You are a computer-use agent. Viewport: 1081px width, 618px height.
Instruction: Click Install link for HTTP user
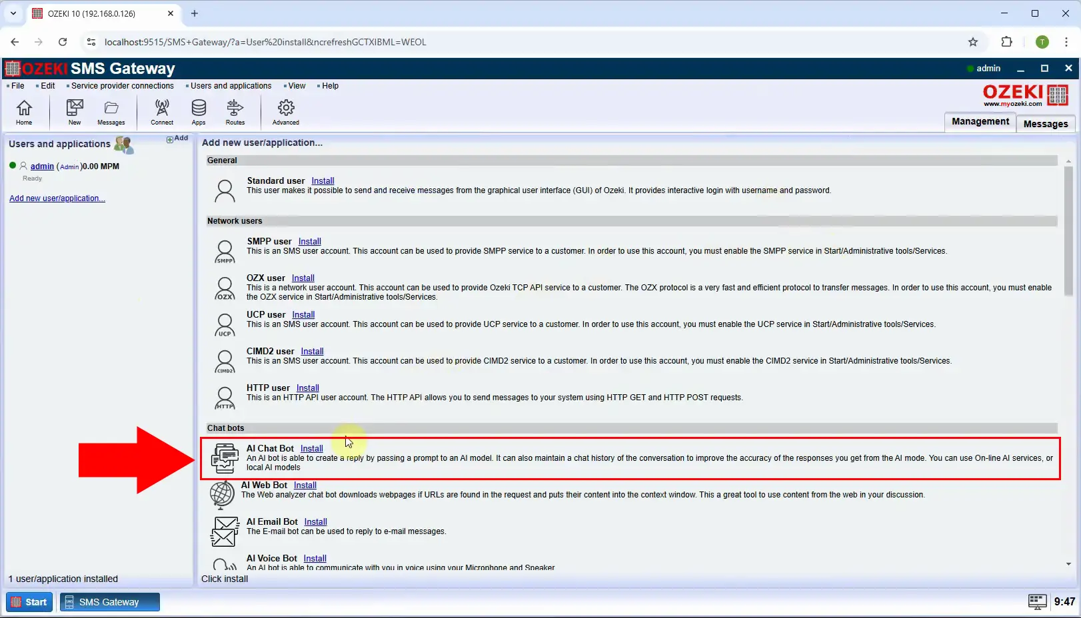click(x=307, y=388)
